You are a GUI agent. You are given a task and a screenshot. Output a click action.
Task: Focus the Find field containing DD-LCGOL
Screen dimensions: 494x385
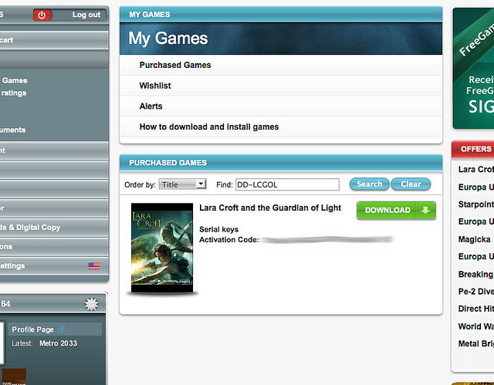[287, 184]
